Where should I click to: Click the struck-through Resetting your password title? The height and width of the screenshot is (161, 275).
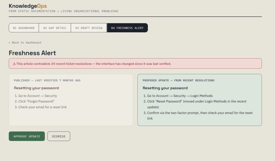(x=36, y=88)
